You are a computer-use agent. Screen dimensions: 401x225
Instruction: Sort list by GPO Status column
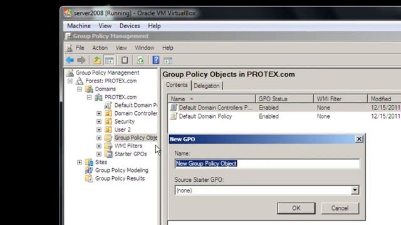[x=284, y=99]
